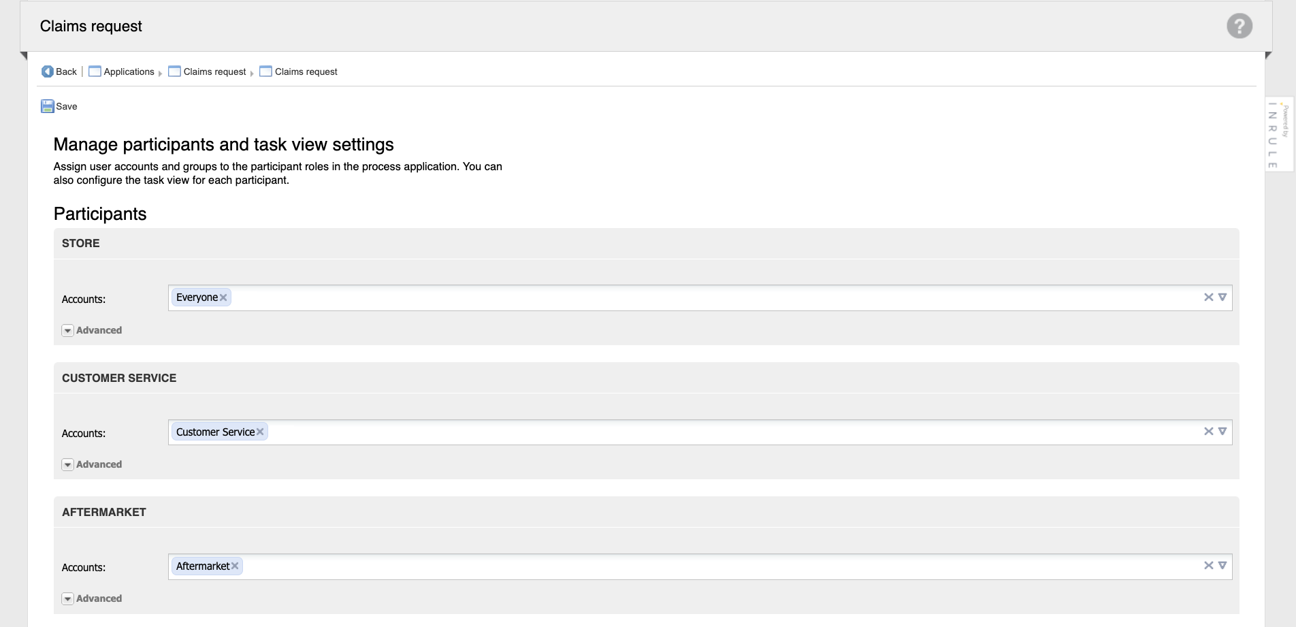
Task: Click the Back arrow icon
Action: pyautogui.click(x=47, y=71)
